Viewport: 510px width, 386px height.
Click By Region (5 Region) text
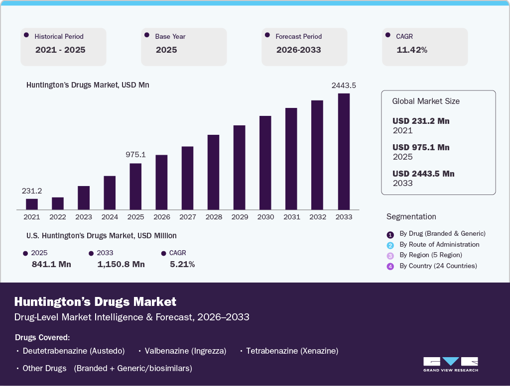[431, 255]
